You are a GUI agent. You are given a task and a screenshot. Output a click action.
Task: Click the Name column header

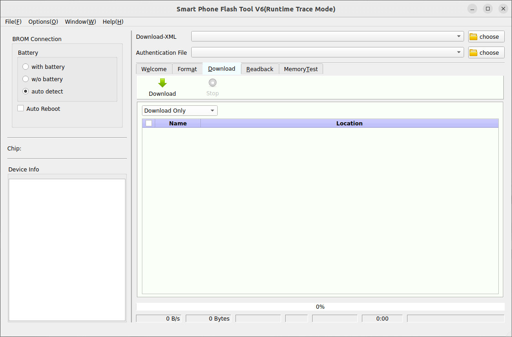(x=178, y=123)
